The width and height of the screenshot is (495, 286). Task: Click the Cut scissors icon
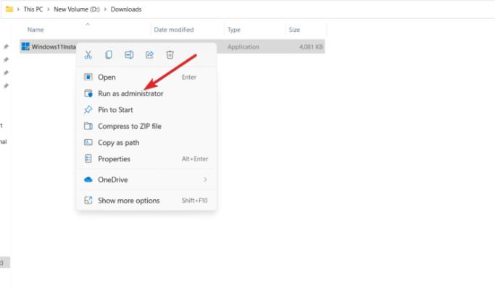click(88, 55)
